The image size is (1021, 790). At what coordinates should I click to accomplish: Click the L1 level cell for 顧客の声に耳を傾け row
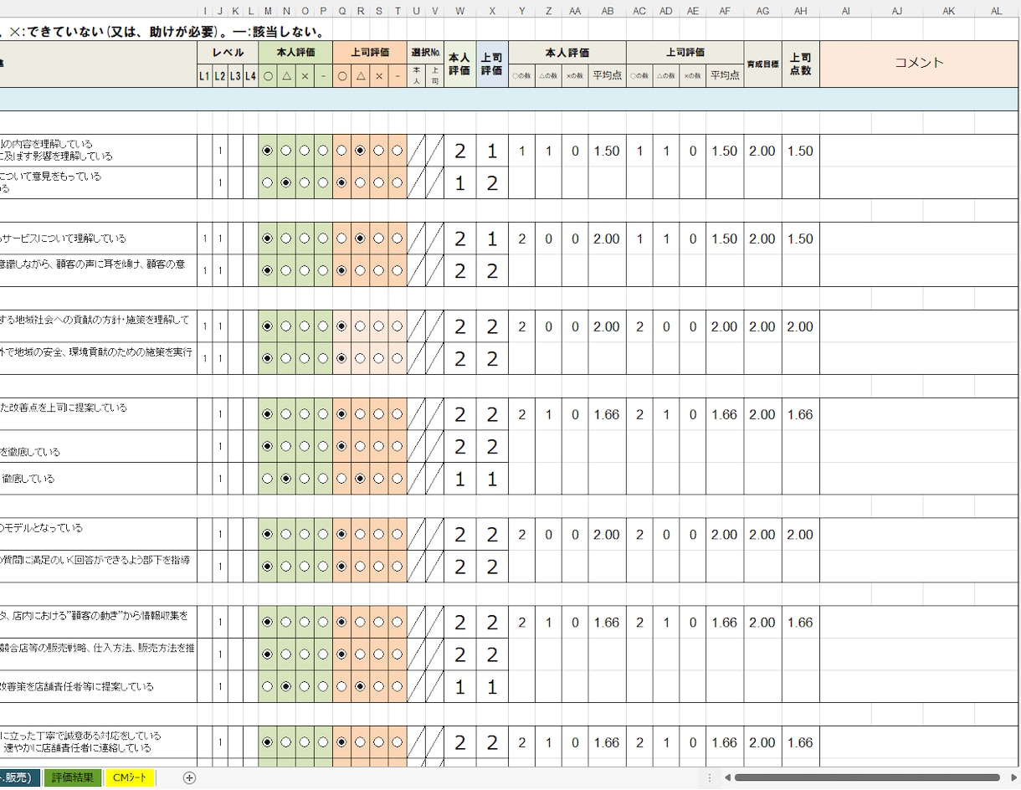pos(205,270)
